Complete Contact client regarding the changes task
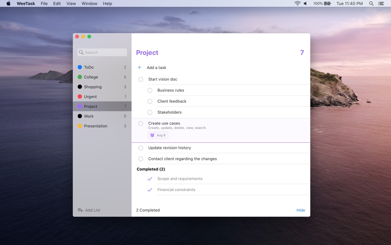 tap(141, 159)
